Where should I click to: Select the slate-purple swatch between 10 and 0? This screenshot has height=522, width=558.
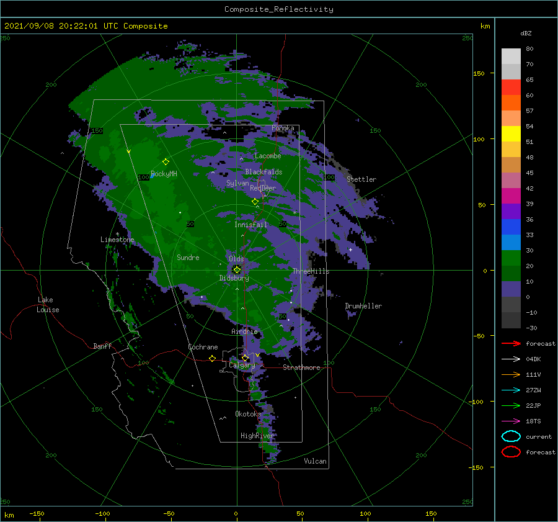[x=511, y=289]
